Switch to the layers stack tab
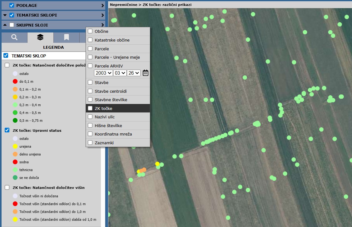The height and width of the screenshot is (227, 352). pos(40,37)
